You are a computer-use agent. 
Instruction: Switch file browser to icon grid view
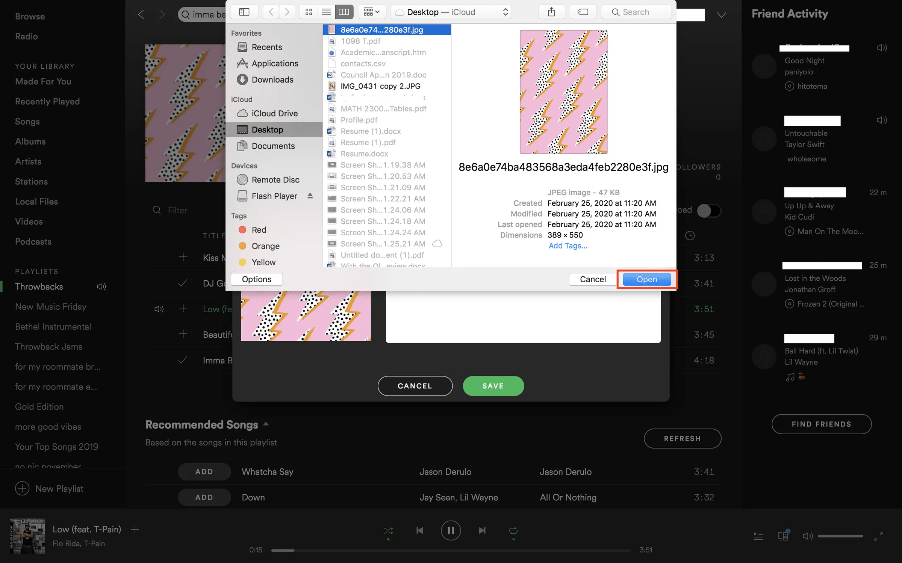(x=309, y=12)
